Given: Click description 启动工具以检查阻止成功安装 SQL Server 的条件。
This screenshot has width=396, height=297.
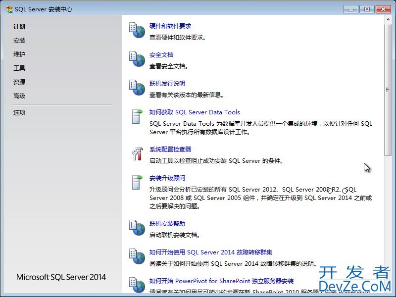Looking at the screenshot, I should [x=216, y=161].
